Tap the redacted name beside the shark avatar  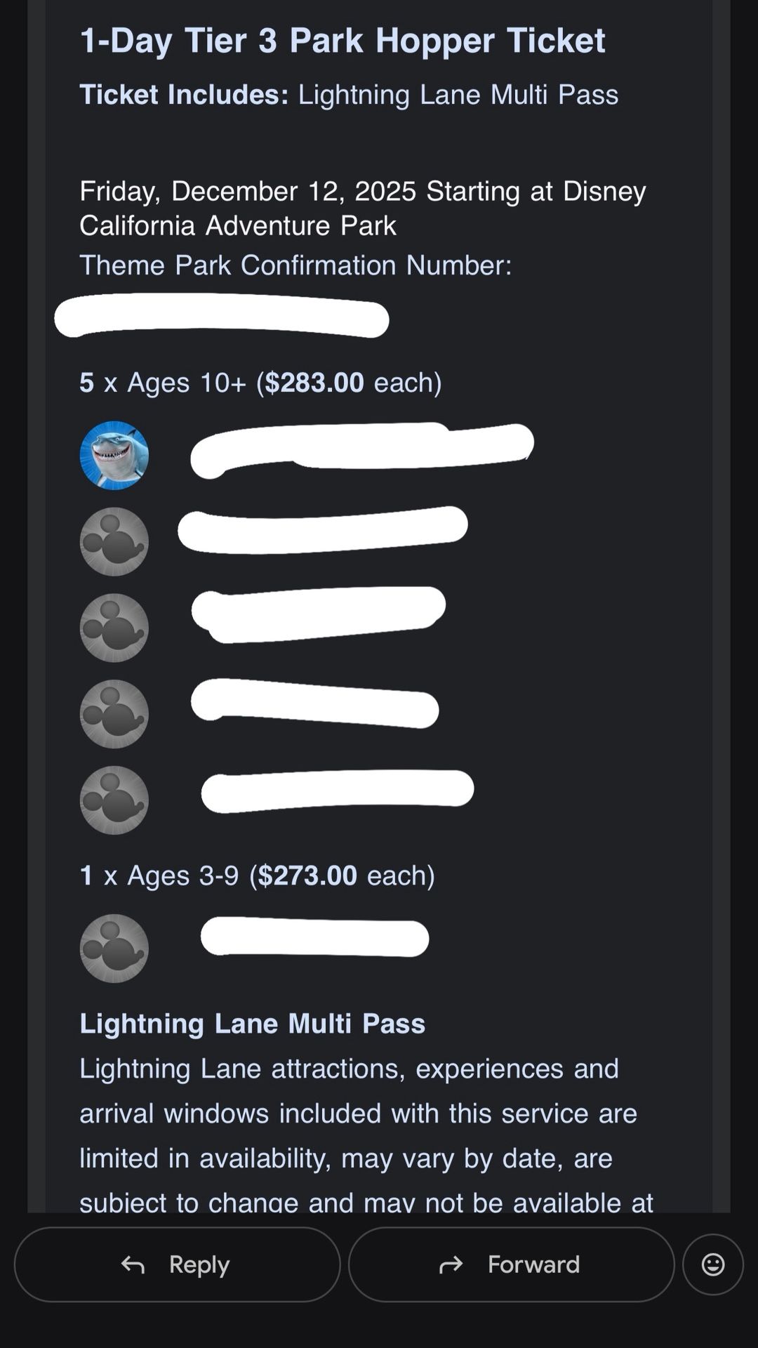pyautogui.click(x=361, y=447)
